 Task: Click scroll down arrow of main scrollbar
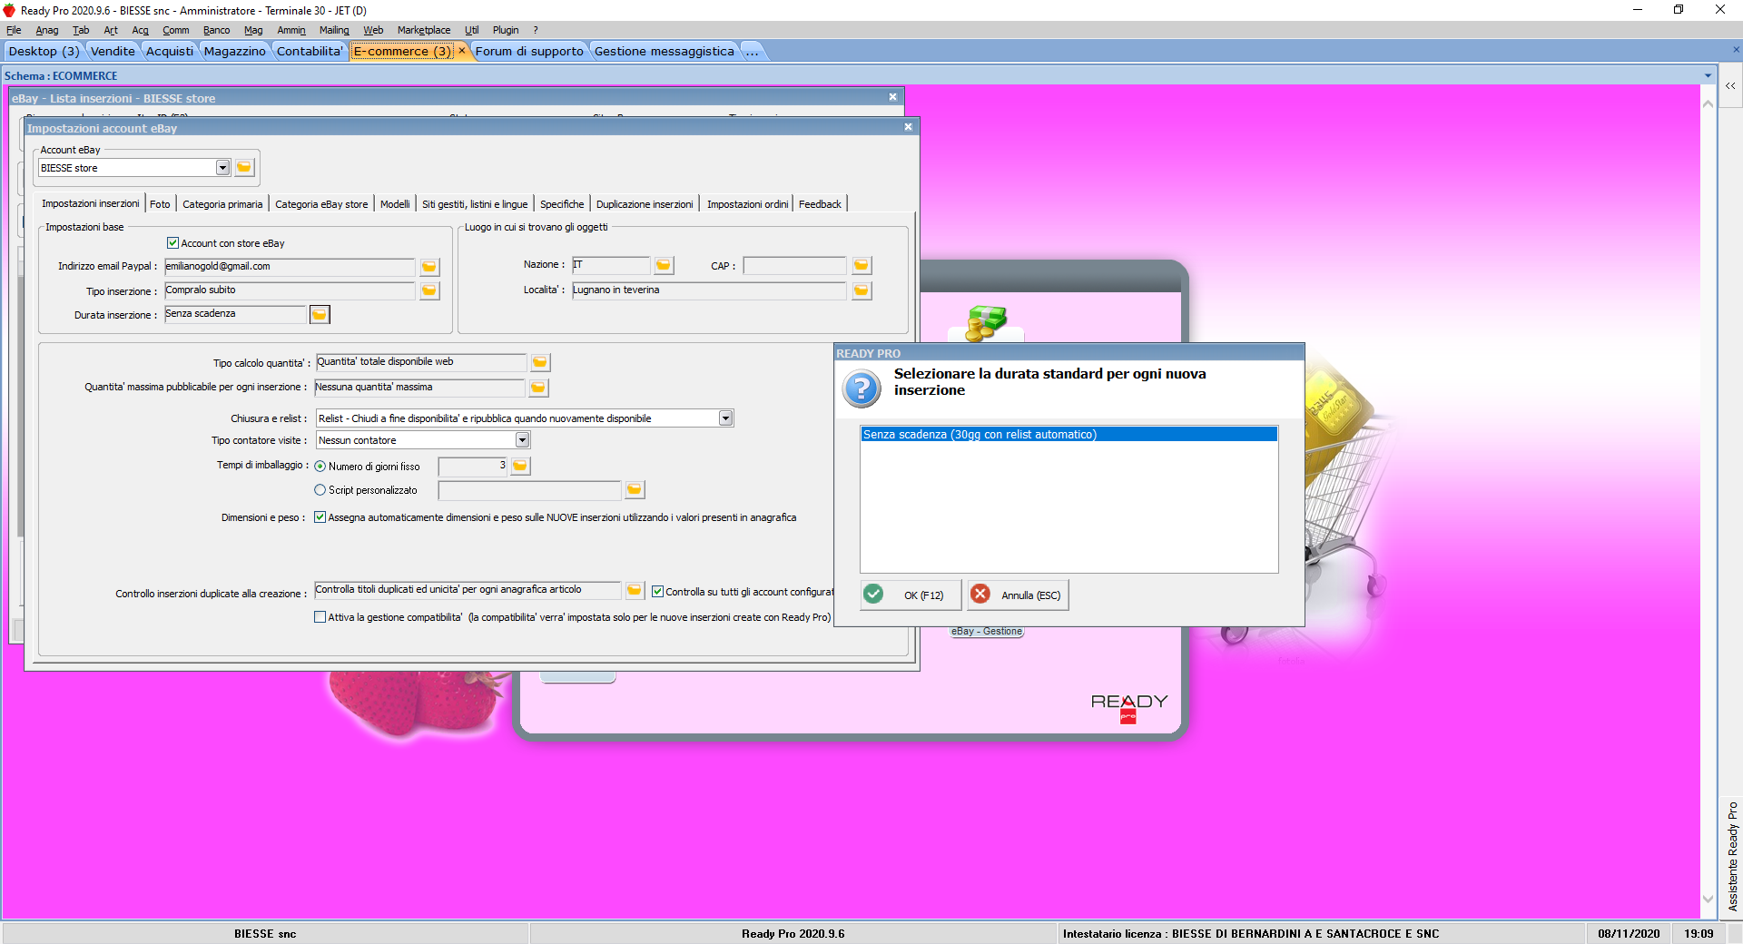click(x=1708, y=900)
